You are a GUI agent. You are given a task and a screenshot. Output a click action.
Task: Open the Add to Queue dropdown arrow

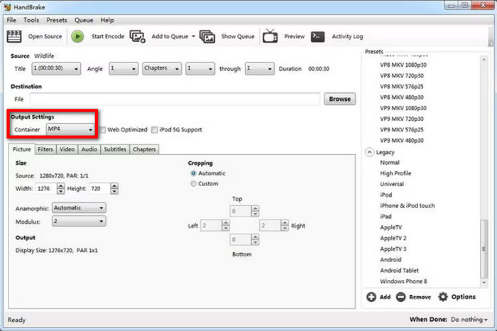(193, 36)
